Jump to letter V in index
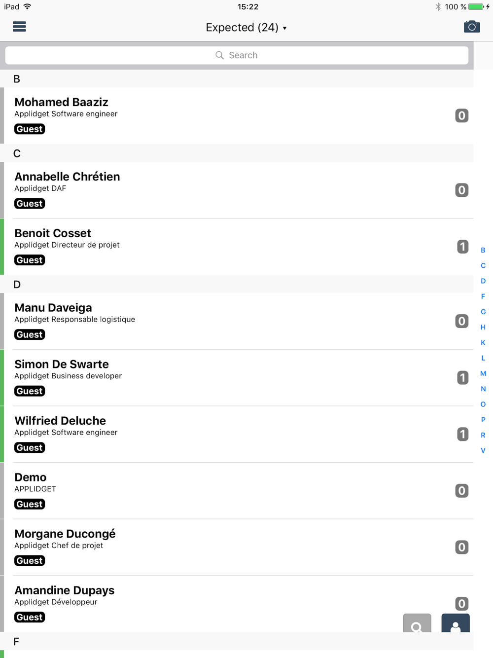This screenshot has width=493, height=658. (x=483, y=450)
